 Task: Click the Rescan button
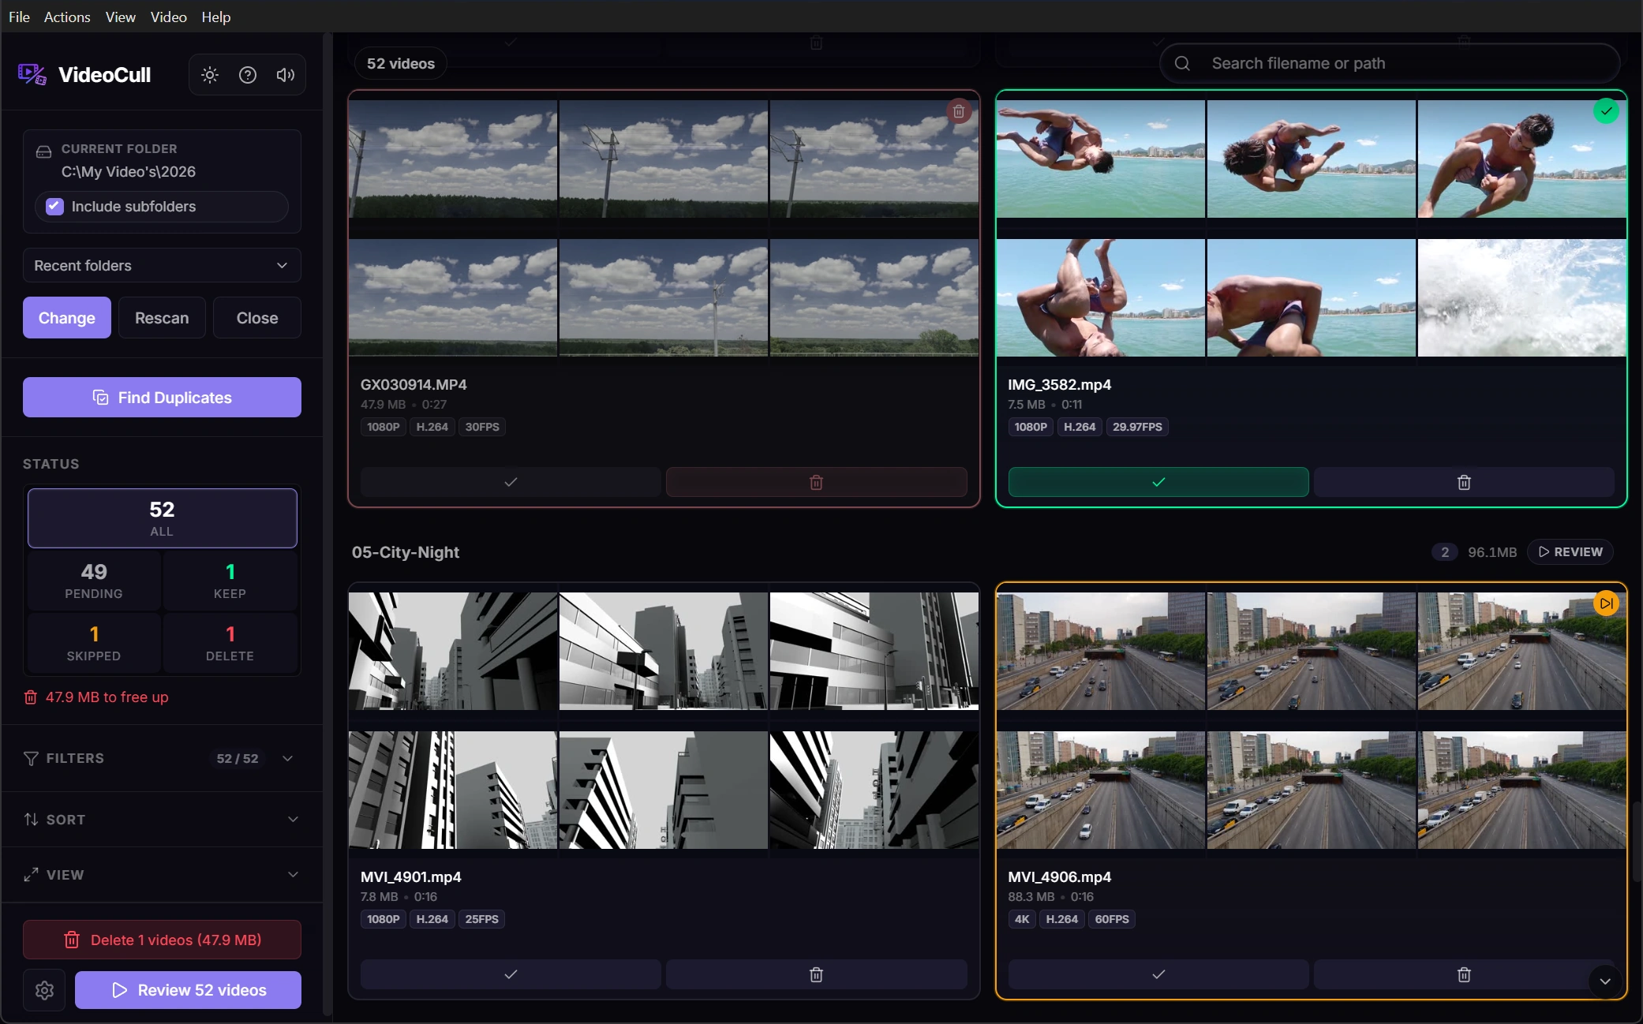162,318
